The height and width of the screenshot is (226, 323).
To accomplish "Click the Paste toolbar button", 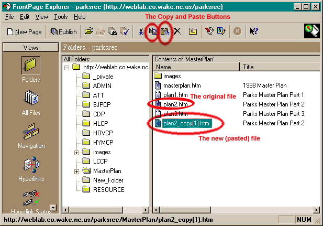I will [x=164, y=31].
